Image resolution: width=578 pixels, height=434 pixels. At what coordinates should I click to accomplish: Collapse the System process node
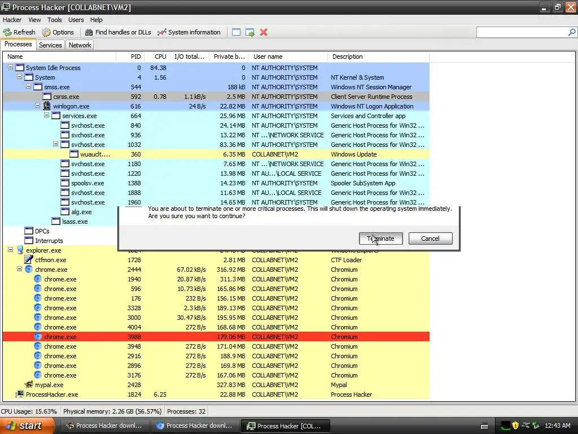[19, 77]
